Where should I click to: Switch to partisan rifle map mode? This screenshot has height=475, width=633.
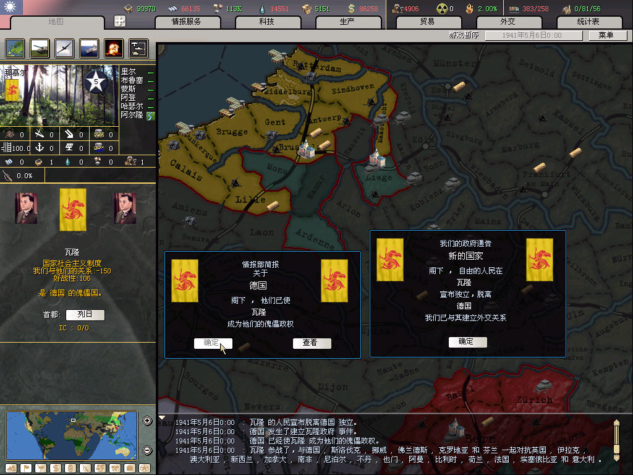[85, 468]
